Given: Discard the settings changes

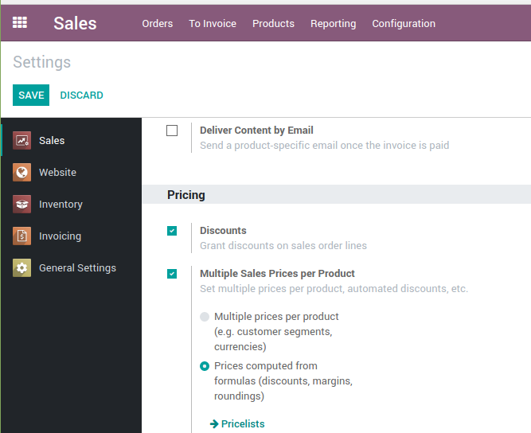Looking at the screenshot, I should (81, 96).
